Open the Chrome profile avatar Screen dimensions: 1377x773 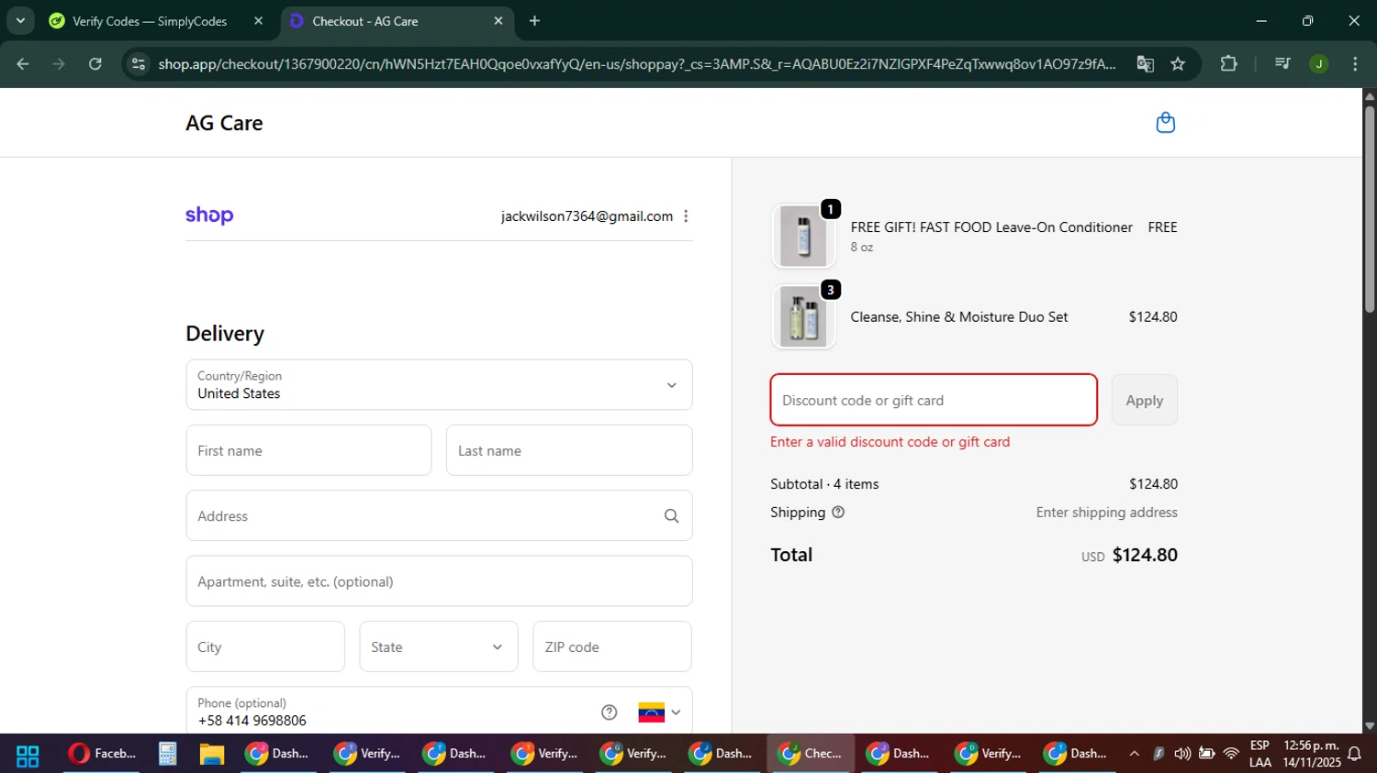1319,63
